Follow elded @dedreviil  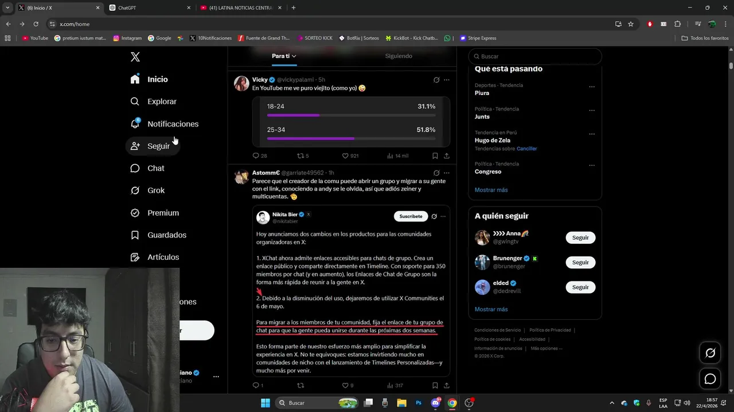tap(580, 287)
